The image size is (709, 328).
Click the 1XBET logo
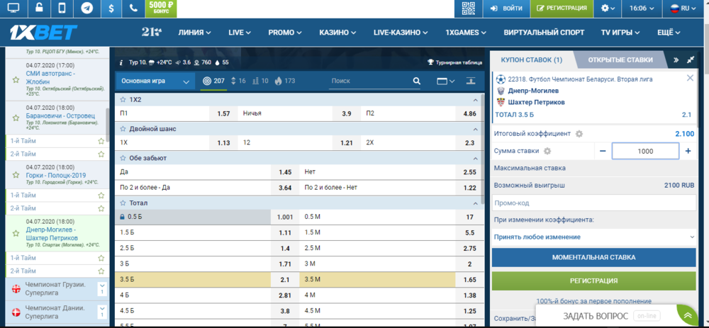coord(43,33)
